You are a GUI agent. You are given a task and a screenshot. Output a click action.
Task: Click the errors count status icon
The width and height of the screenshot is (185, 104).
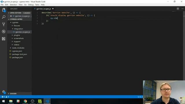(x=3, y=97)
